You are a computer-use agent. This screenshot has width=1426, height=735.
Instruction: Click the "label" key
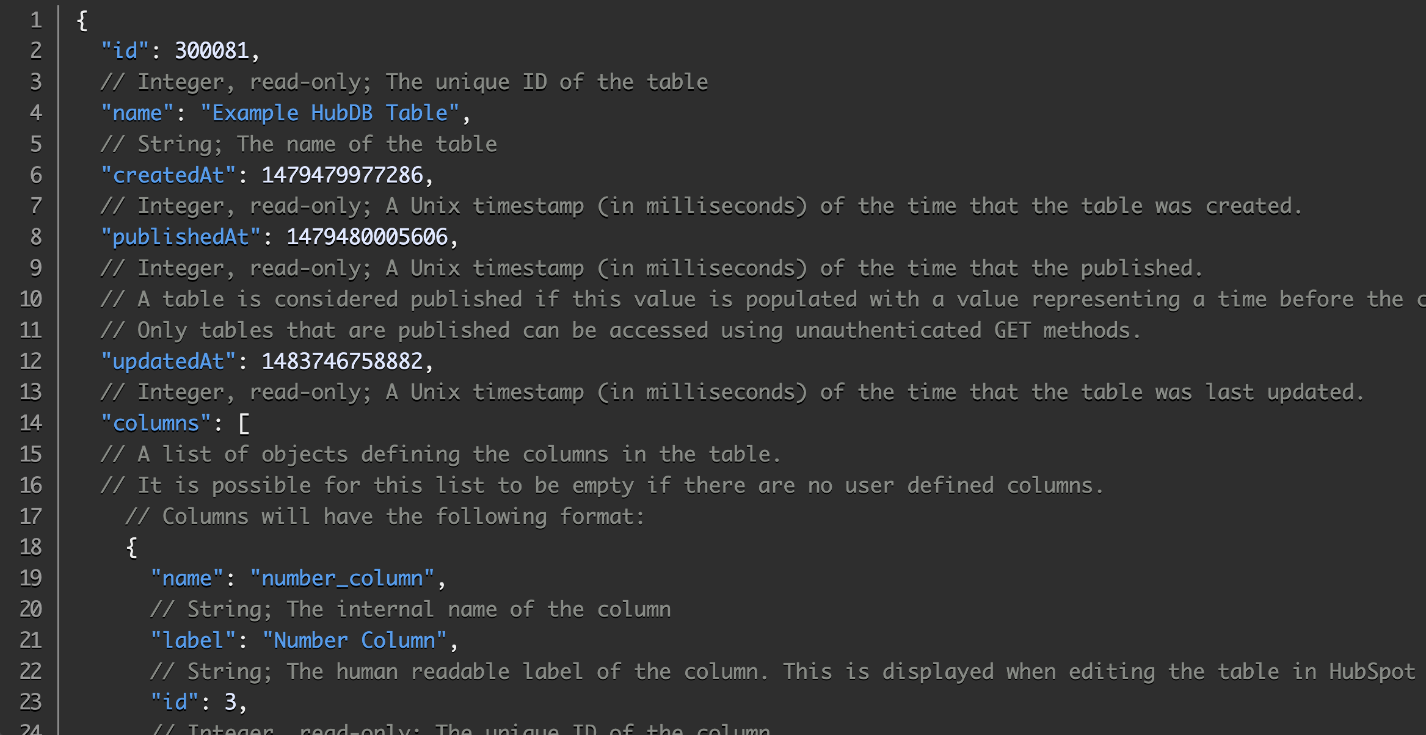(x=193, y=640)
